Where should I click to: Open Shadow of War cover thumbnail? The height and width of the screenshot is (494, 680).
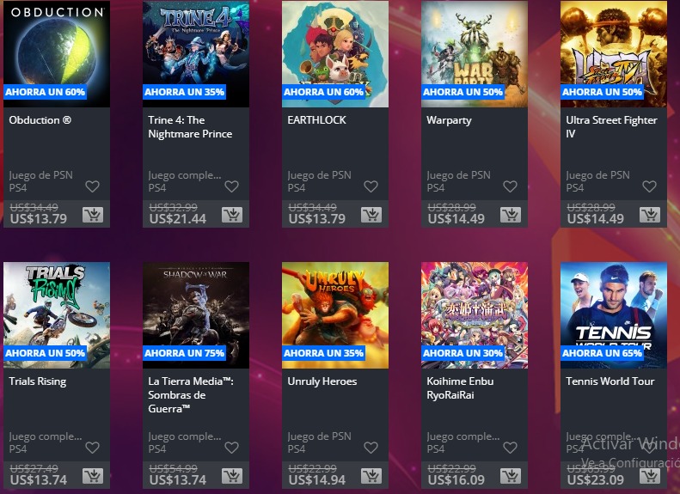196,315
